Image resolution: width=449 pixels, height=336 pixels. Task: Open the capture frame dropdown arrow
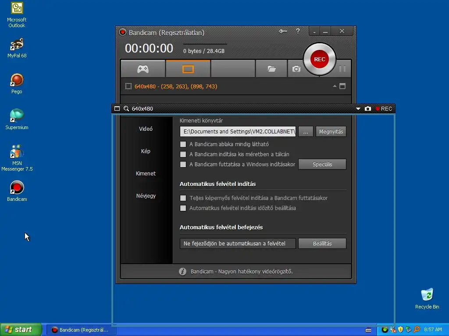click(358, 108)
